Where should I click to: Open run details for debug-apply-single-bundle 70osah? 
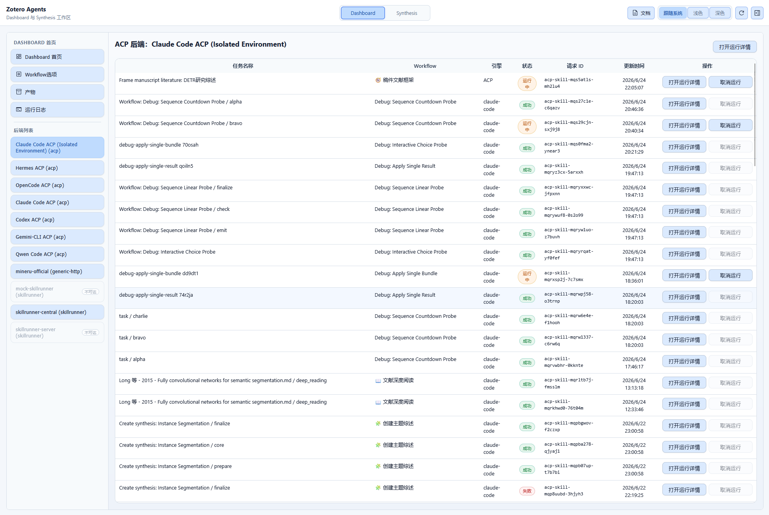tap(684, 147)
